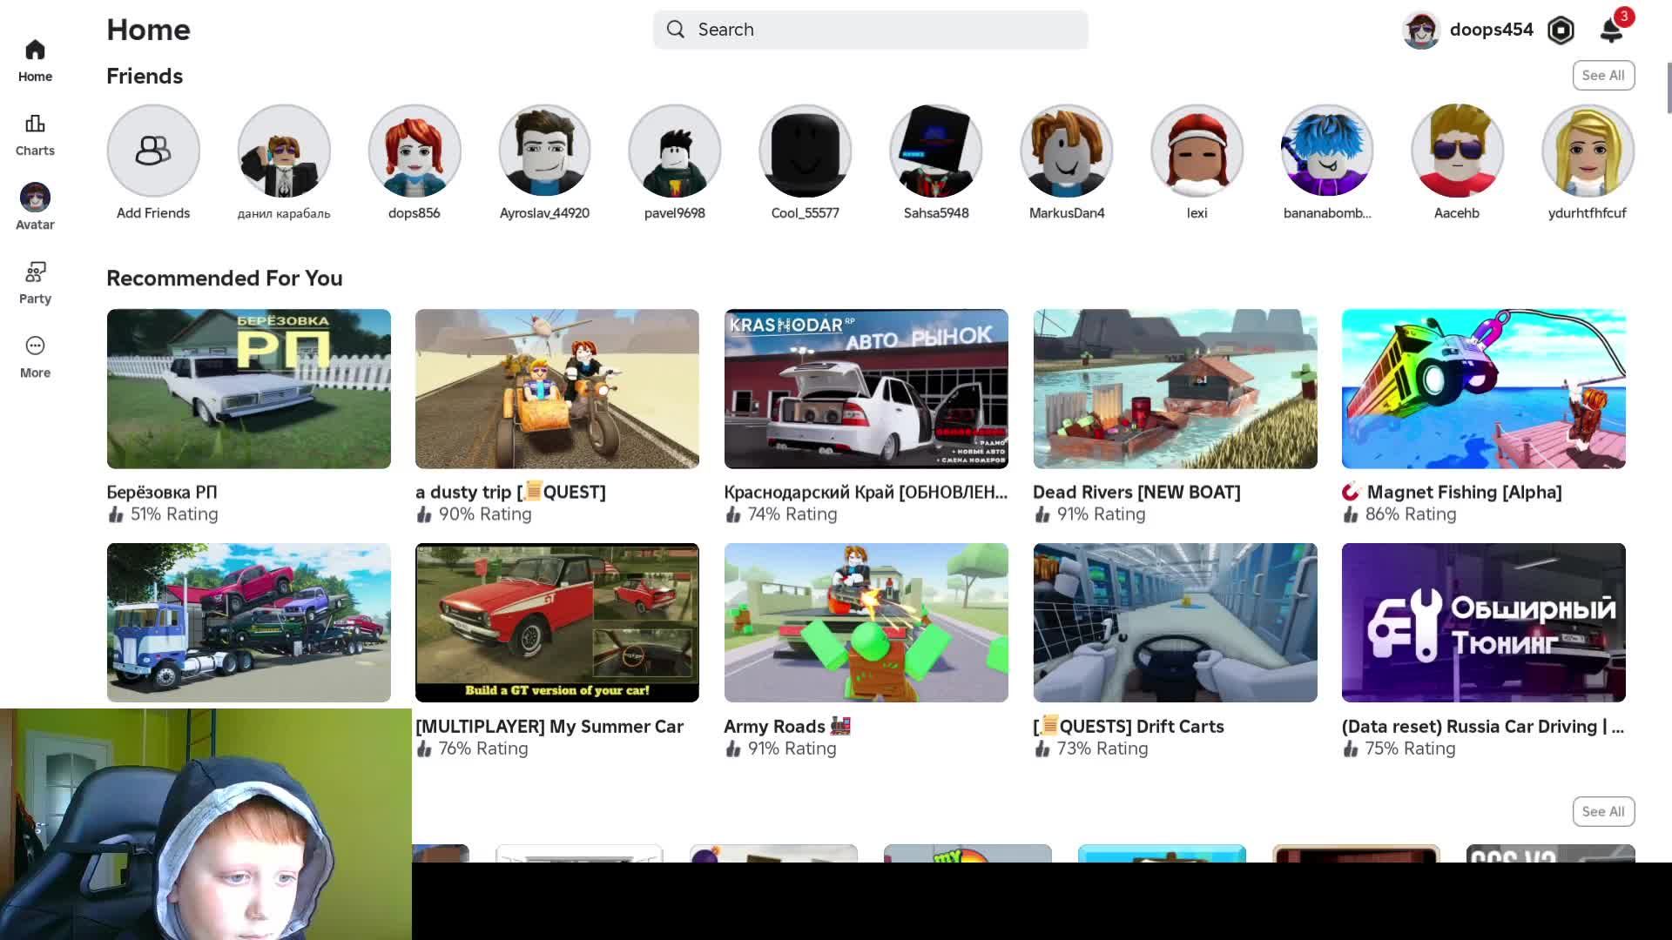1672x940 pixels.
Task: Click the page's vertical scrollbar
Action: pos(1669,87)
